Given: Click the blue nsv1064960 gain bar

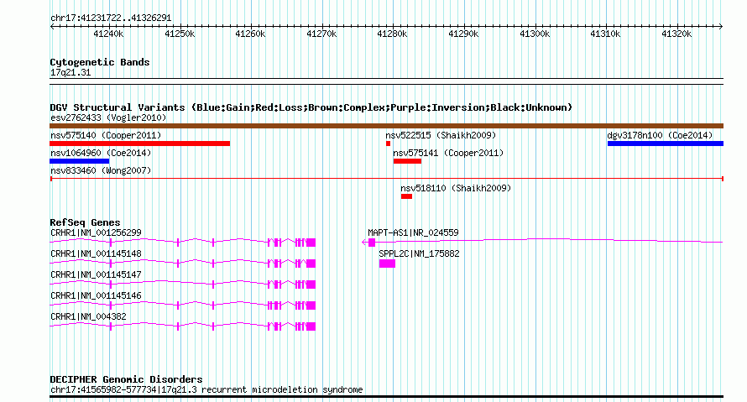Looking at the screenshot, I should click(80, 161).
